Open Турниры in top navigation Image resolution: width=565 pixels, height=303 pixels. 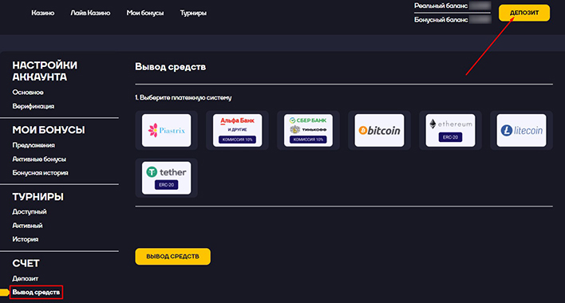pos(193,13)
